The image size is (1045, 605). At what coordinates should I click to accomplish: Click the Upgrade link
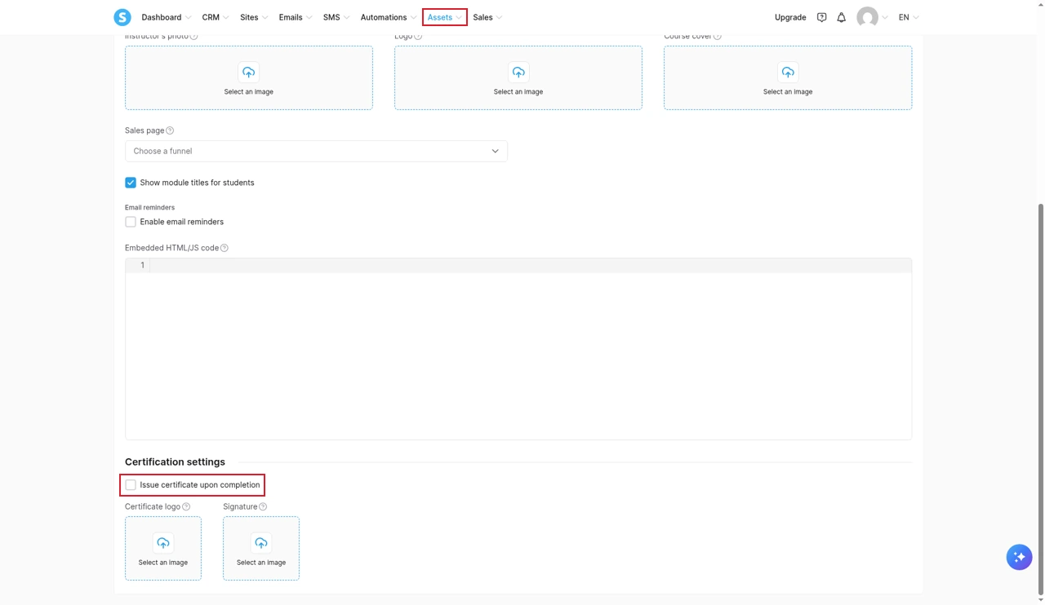point(790,17)
